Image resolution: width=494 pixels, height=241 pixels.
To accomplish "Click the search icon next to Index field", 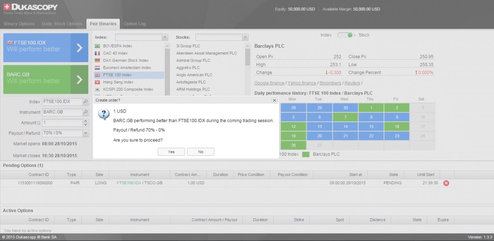I will (x=86, y=102).
